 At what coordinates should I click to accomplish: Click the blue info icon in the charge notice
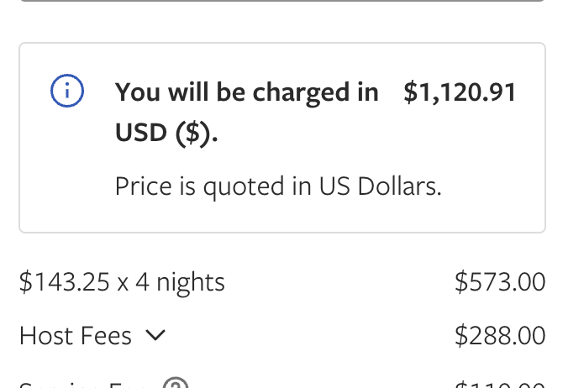click(x=67, y=92)
